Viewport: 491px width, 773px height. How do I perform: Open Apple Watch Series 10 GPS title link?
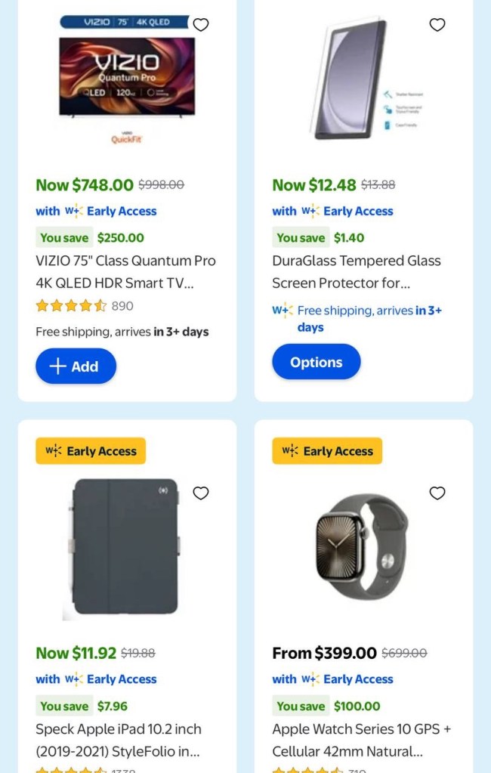coord(361,741)
